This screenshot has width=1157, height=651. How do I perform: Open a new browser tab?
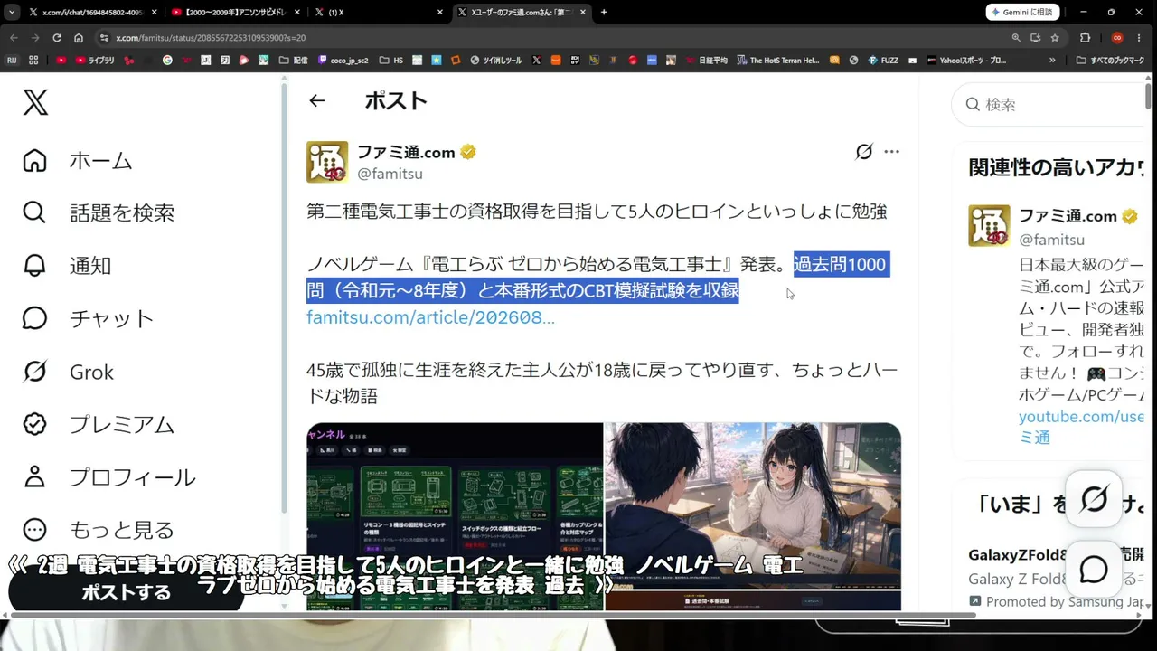coord(604,12)
